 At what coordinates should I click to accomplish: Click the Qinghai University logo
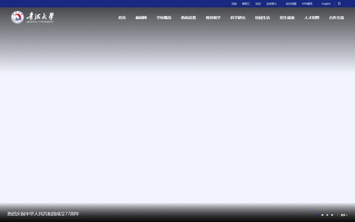point(33,17)
